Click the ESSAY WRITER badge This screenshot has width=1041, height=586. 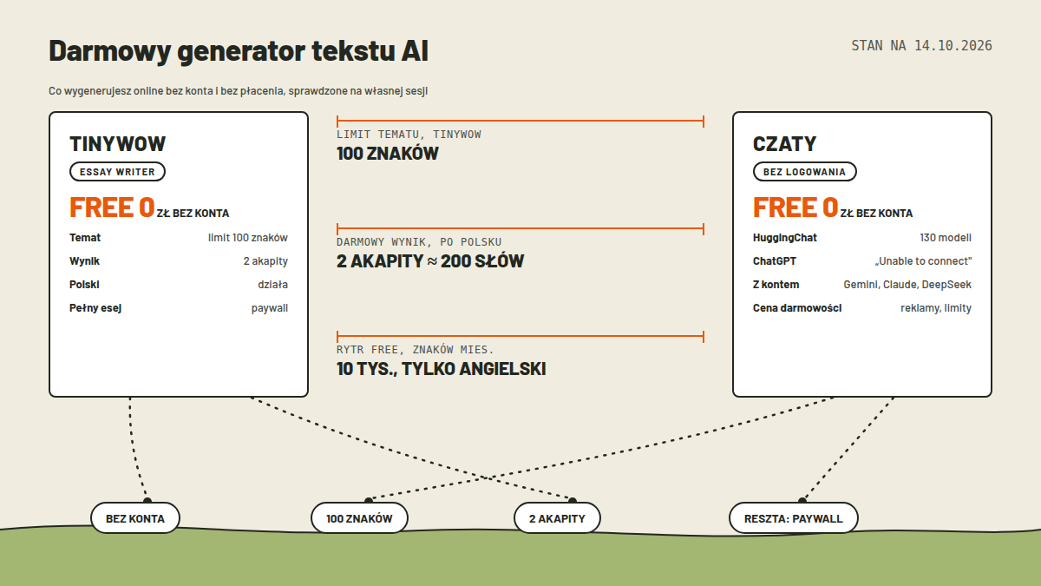pyautogui.click(x=117, y=172)
